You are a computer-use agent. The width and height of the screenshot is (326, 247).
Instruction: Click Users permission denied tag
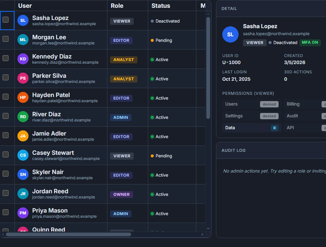tap(269, 104)
